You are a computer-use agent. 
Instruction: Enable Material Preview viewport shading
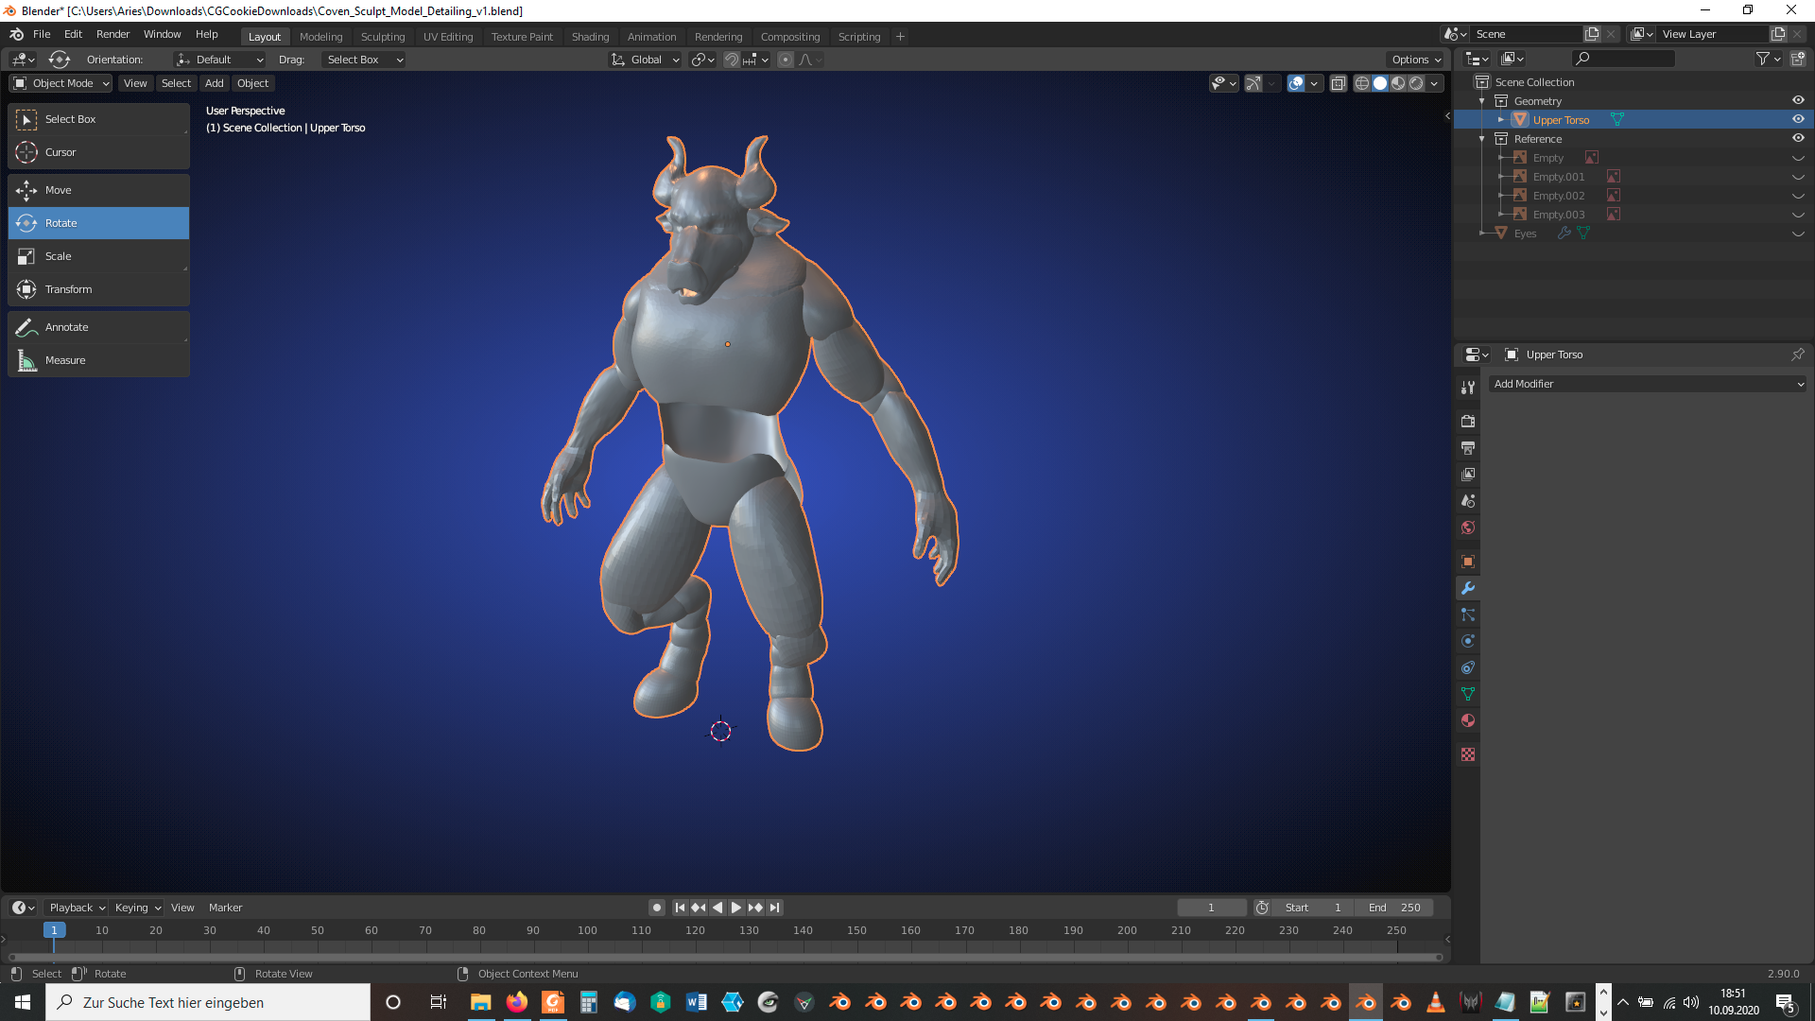click(x=1396, y=82)
